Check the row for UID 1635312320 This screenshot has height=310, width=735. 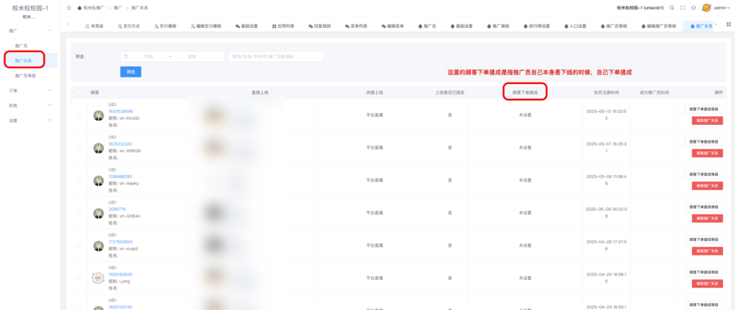tap(79, 148)
